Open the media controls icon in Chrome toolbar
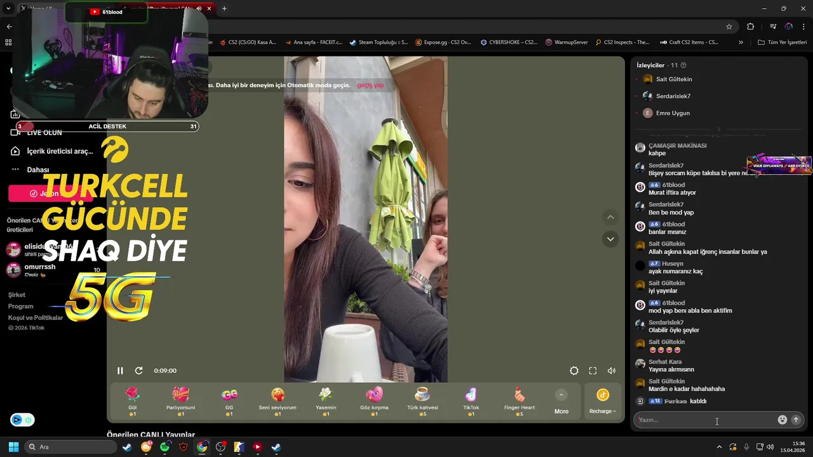This screenshot has width=813, height=457. point(773,27)
